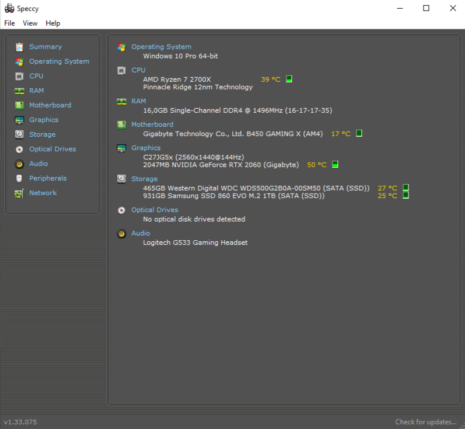Viewport: 465px width, 429px height.
Task: Select RAM in the sidebar
Action: point(37,91)
